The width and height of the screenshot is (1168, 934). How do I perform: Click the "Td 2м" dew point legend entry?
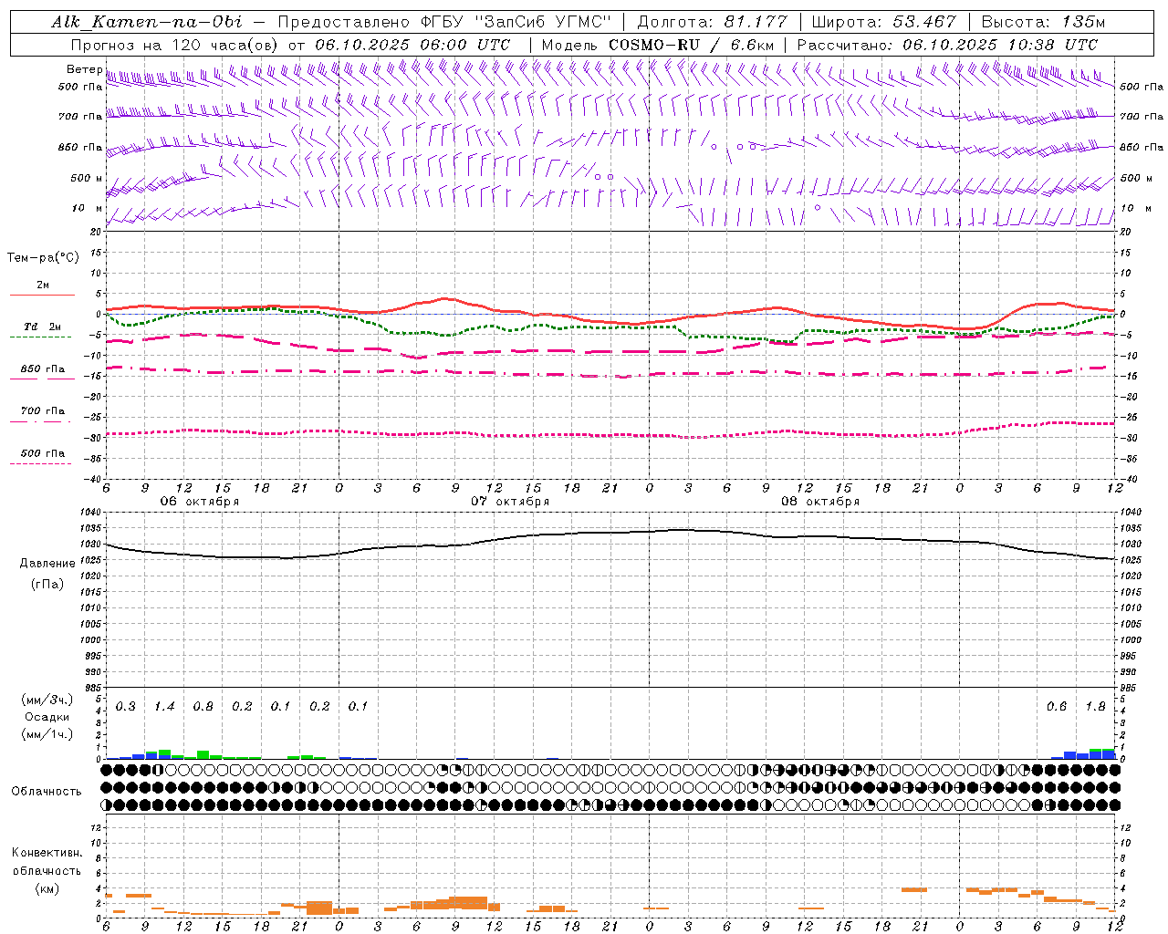coord(43,327)
